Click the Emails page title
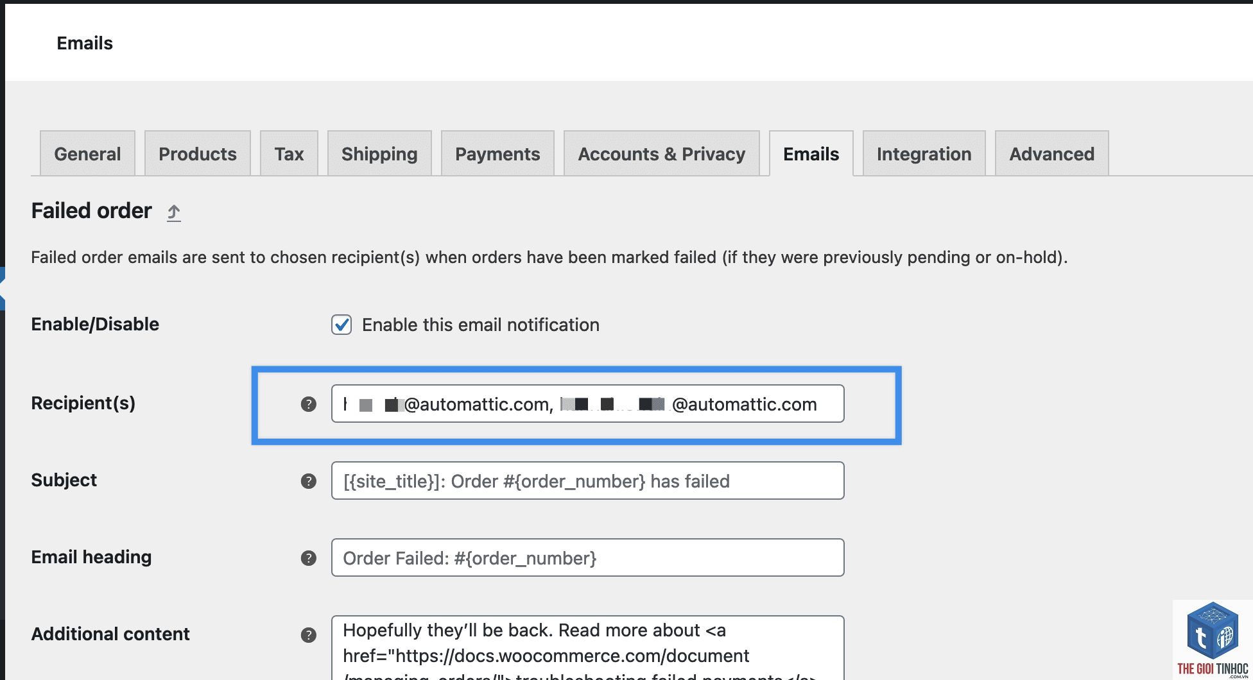 pyautogui.click(x=85, y=43)
